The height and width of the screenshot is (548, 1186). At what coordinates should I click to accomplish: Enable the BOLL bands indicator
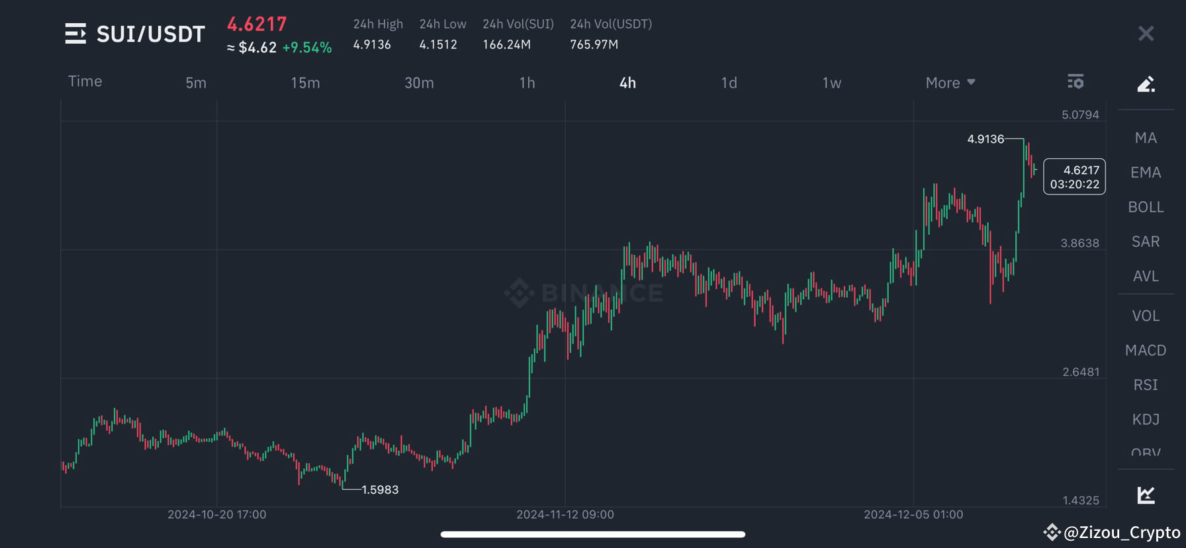tap(1145, 206)
